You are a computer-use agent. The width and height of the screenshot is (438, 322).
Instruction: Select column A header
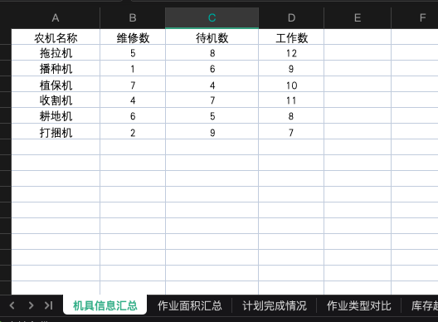click(x=56, y=18)
